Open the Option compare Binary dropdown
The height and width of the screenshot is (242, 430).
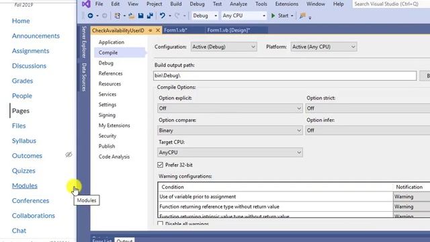point(230,130)
